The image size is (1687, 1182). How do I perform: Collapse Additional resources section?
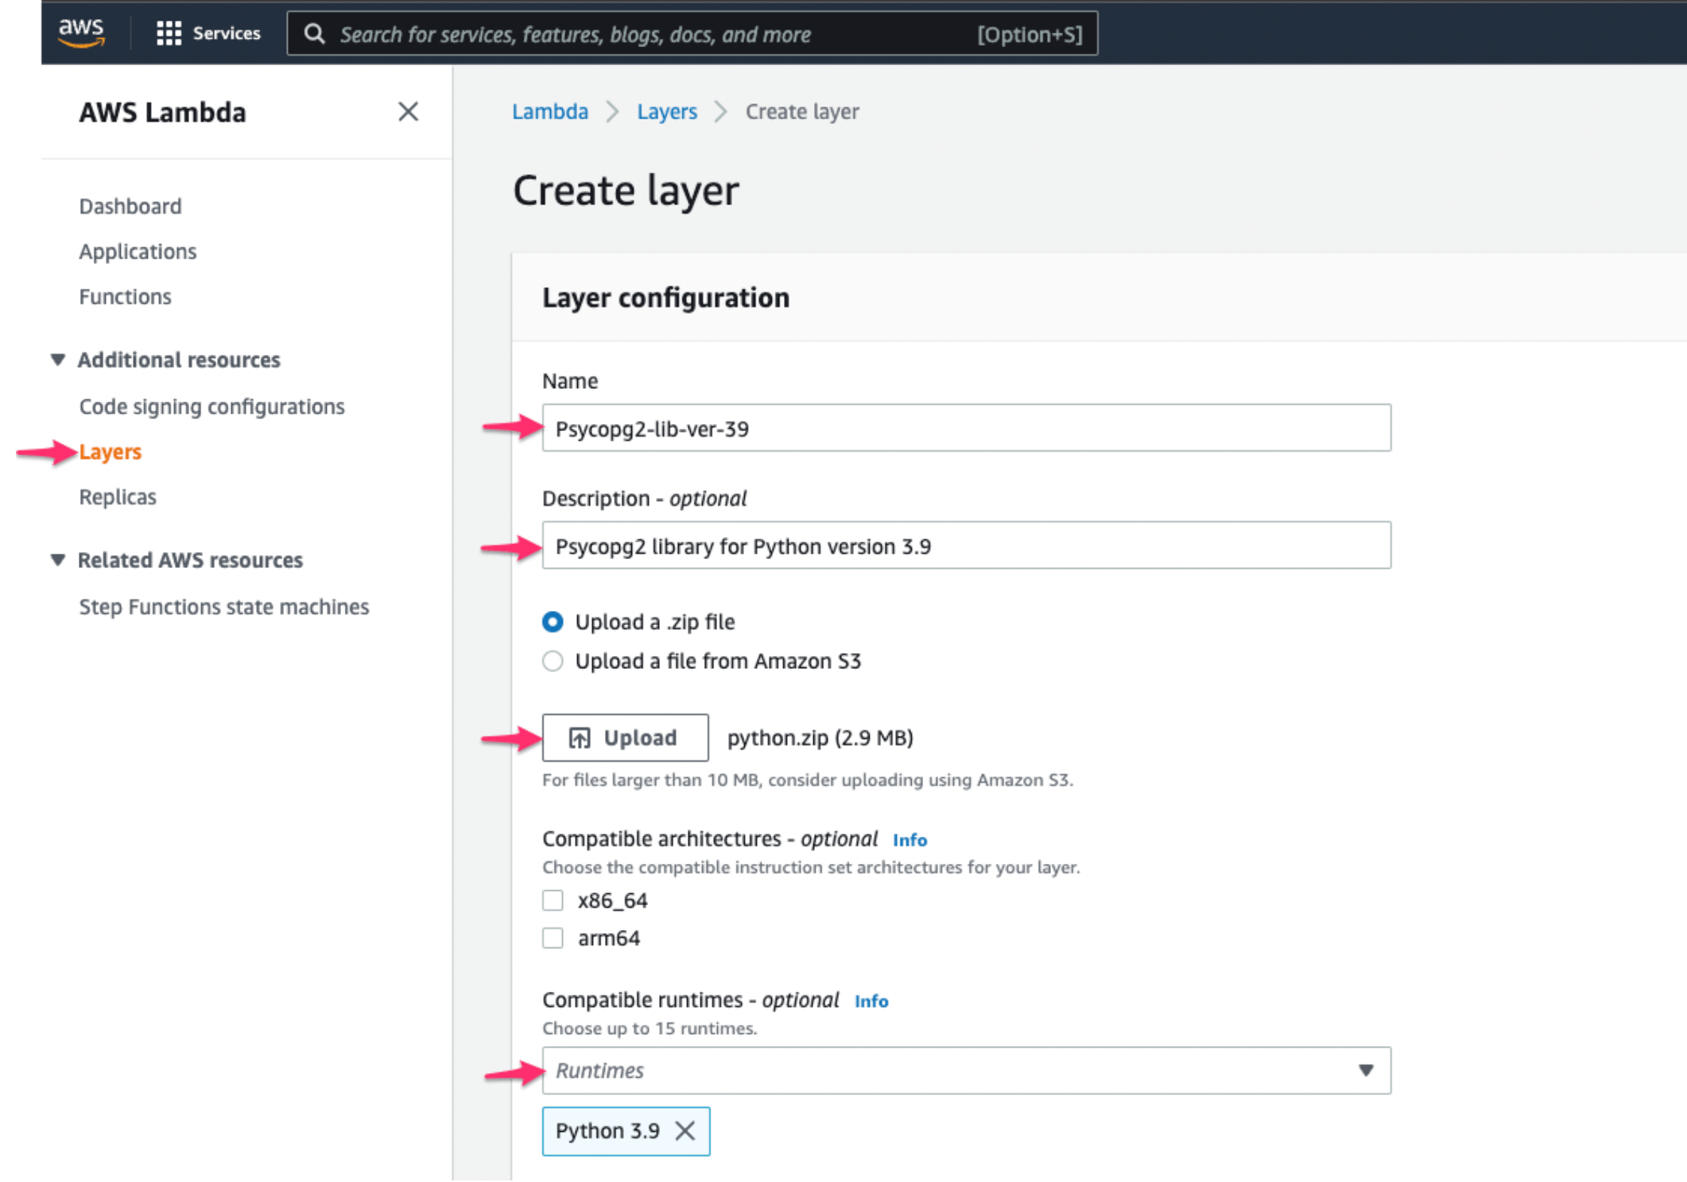pyautogui.click(x=58, y=360)
